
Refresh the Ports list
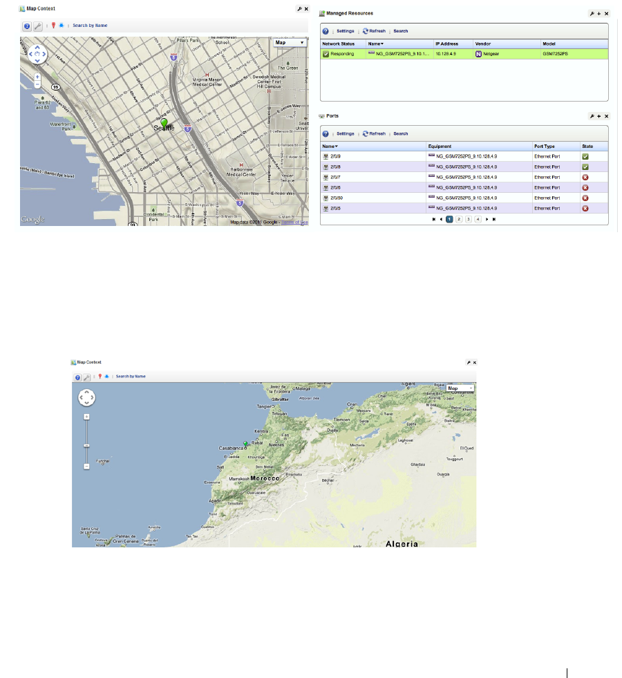point(374,133)
